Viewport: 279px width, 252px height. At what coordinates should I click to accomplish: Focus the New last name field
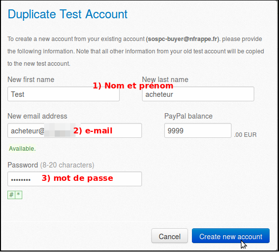tap(198, 94)
